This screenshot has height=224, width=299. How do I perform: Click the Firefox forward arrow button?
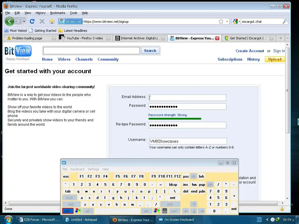pos(18,21)
